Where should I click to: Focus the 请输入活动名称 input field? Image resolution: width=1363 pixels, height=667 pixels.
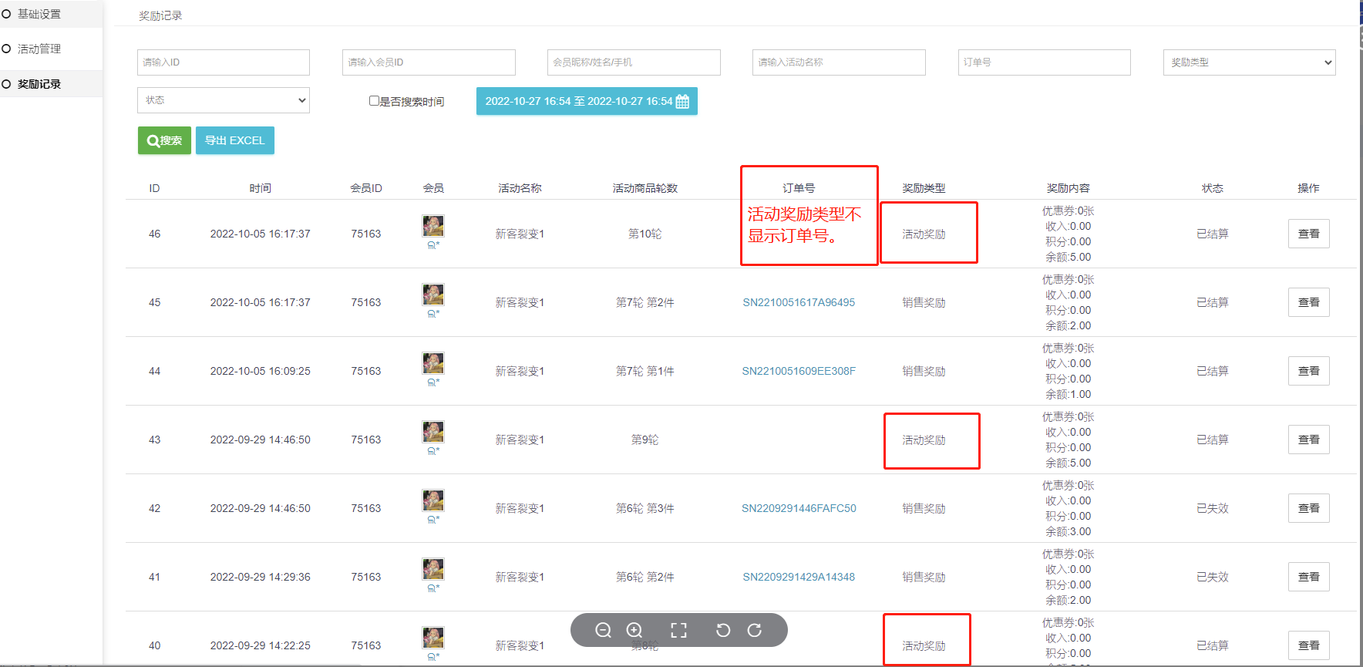click(x=839, y=62)
